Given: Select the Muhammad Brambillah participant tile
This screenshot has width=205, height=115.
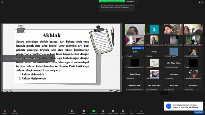Looking at the screenshot, I should [193, 74].
